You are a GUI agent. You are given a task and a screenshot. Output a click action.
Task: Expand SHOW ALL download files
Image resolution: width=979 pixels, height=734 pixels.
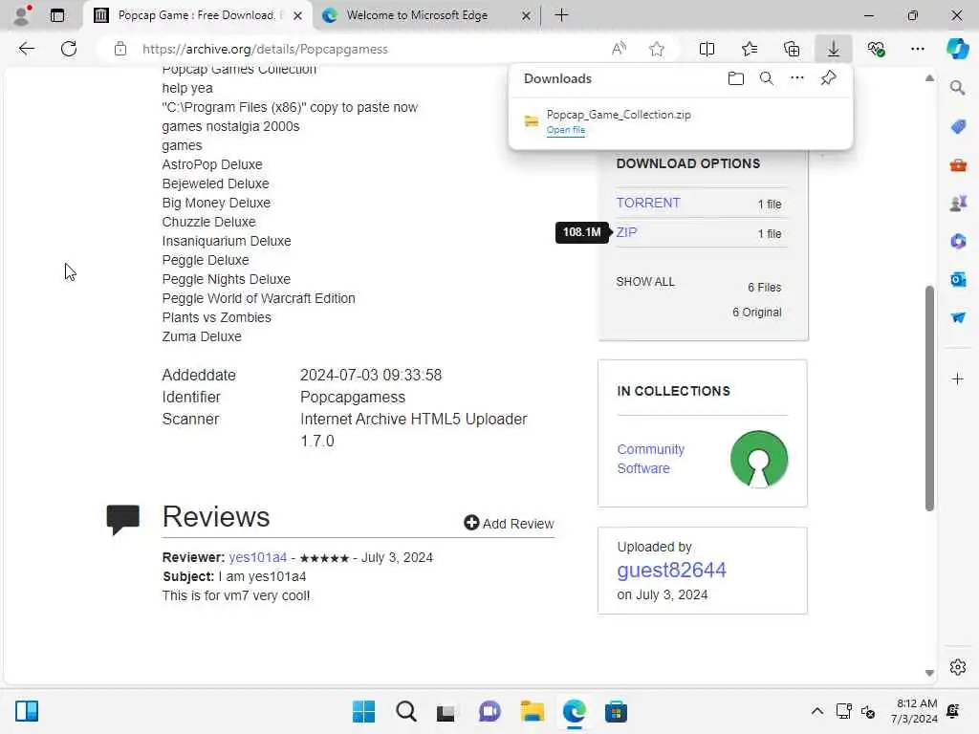[x=645, y=282]
